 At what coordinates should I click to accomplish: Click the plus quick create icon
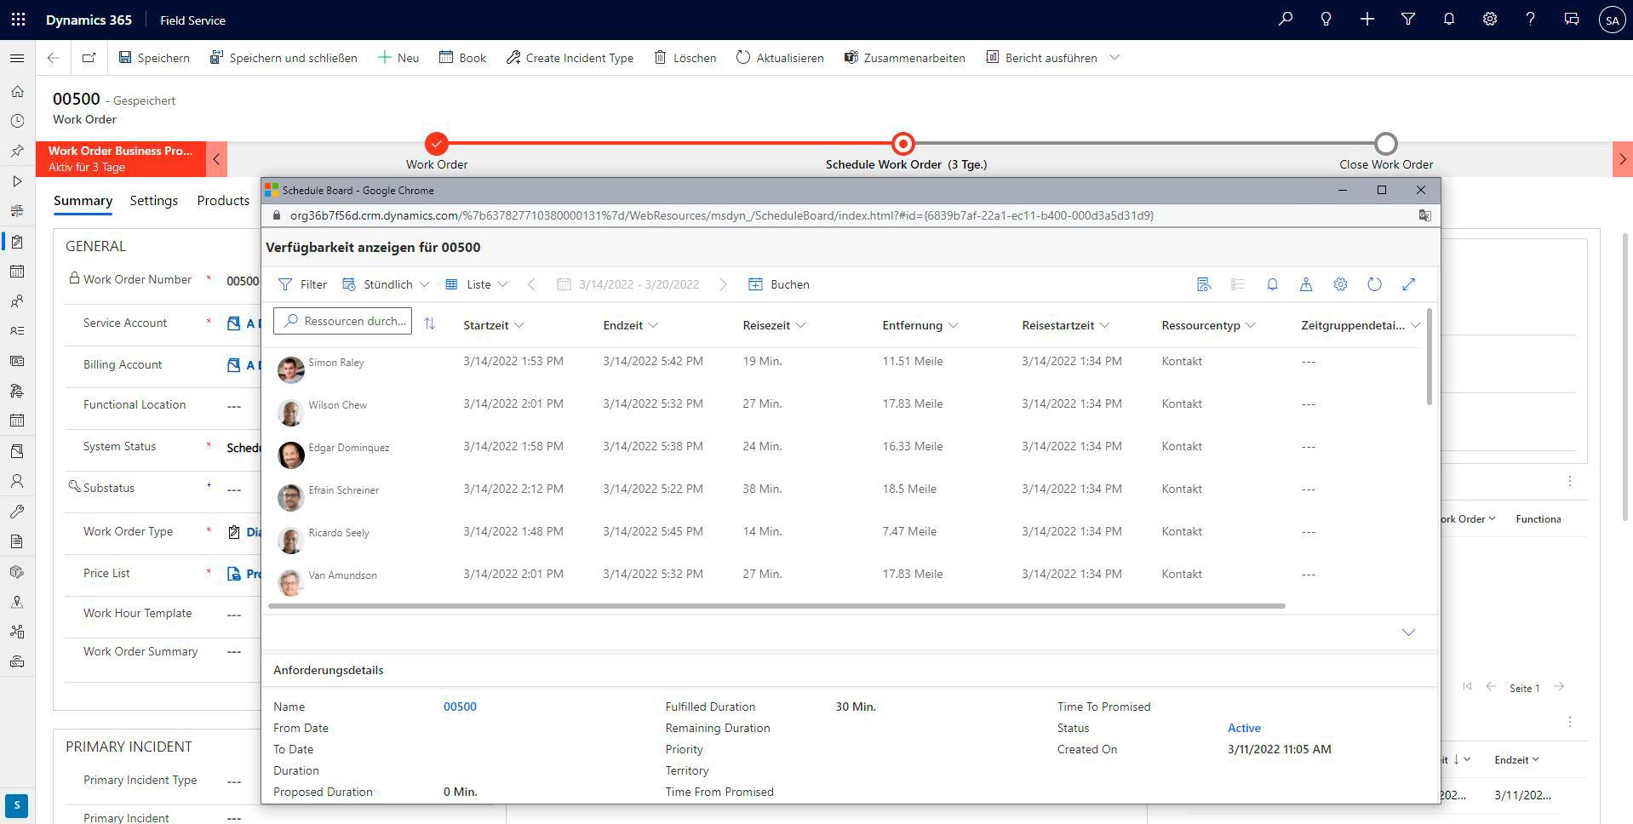click(1367, 20)
